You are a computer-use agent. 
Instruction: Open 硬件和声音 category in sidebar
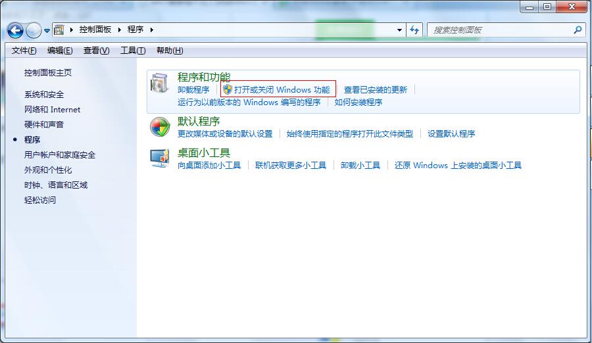click(44, 125)
